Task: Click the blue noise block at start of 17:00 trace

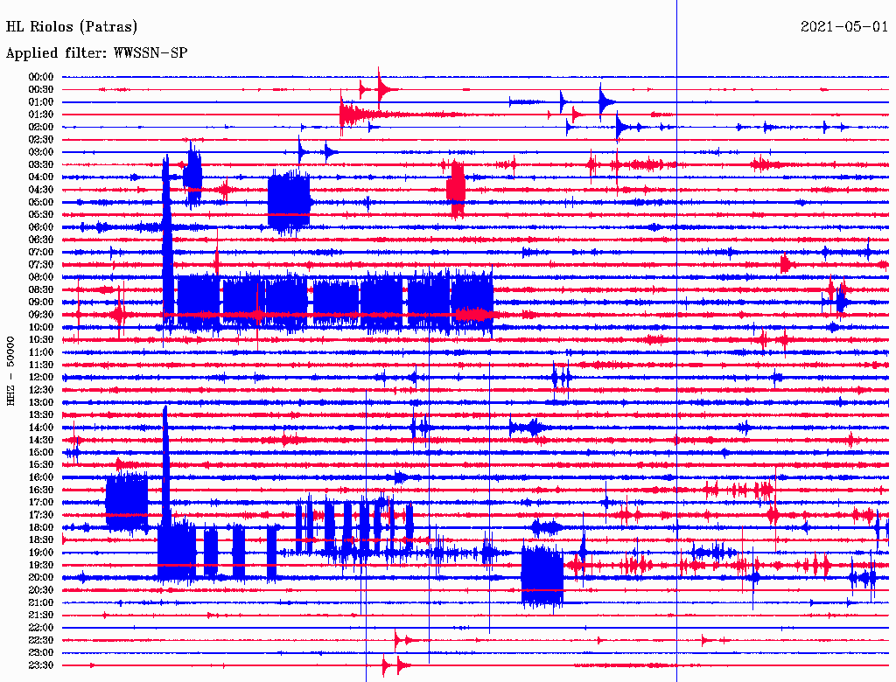Action: [127, 502]
